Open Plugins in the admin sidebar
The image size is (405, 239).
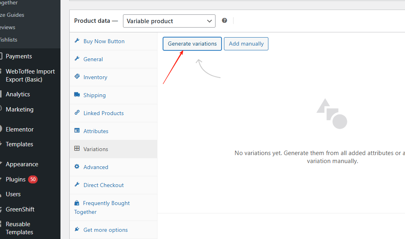pos(16,179)
